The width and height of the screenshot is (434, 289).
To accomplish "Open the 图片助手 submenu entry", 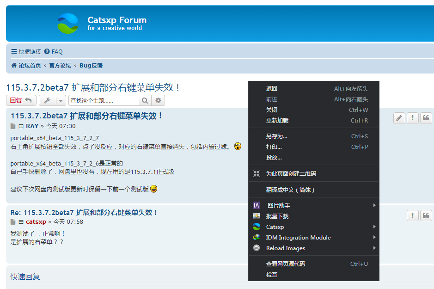I will point(313,205).
